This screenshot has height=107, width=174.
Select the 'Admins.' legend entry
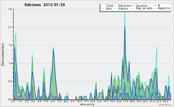click(x=121, y=8)
